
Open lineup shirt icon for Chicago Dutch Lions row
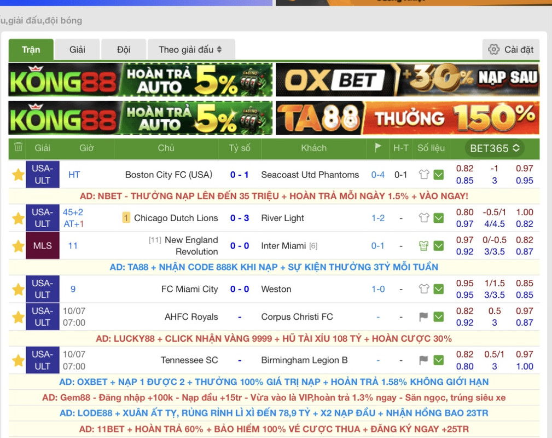(424, 218)
